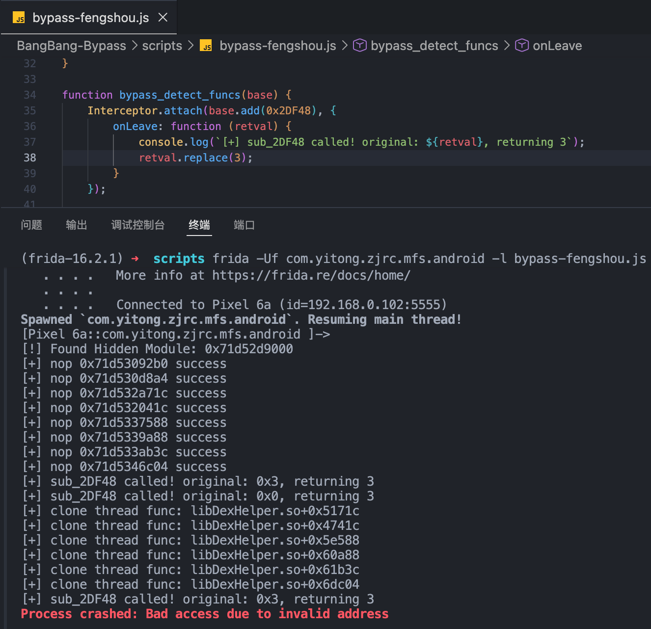Open the BangBang-Bypass breadcrumb
Image resolution: width=651 pixels, height=629 pixels.
click(x=71, y=46)
